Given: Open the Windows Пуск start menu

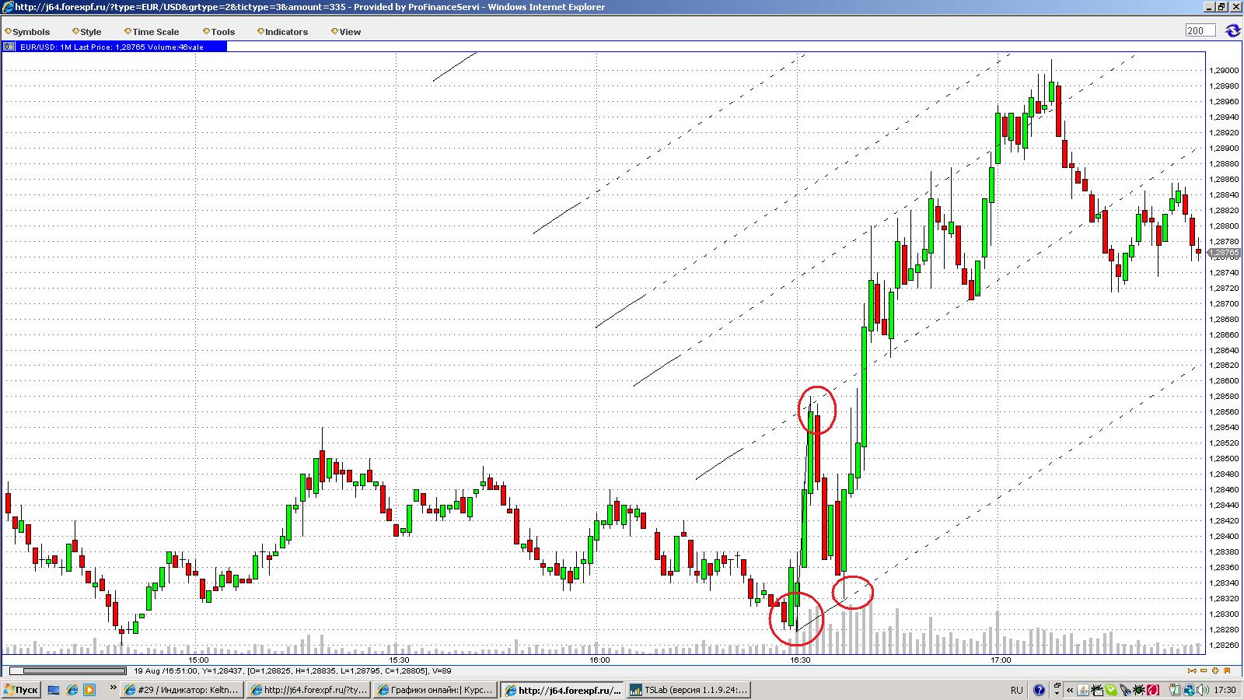Looking at the screenshot, I should [21, 690].
